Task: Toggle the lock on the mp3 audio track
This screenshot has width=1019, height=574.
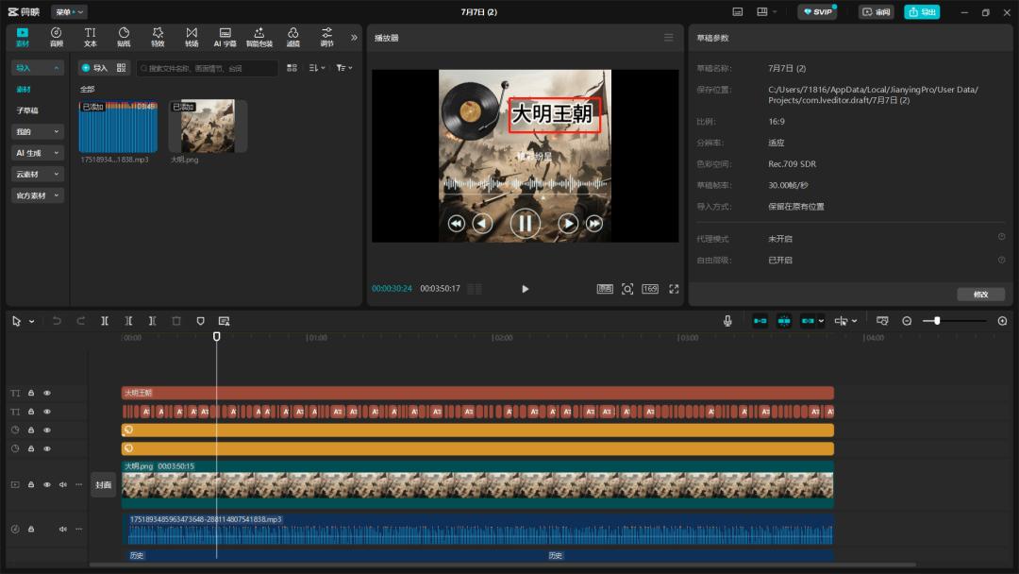Action: [x=31, y=529]
